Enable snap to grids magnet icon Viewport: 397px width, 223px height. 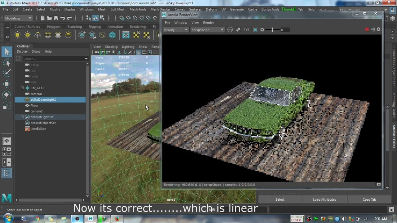pyautogui.click(x=122, y=18)
